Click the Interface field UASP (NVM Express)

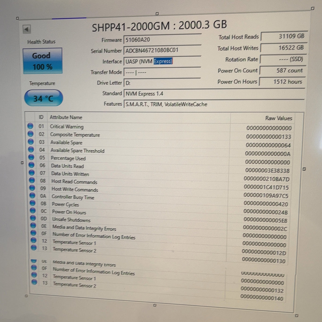162,61
